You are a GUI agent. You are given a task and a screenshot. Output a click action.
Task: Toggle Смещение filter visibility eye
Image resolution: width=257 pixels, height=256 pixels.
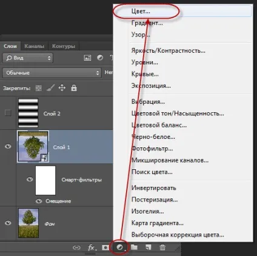39,201
